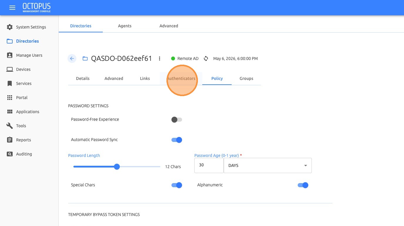This screenshot has height=226, width=404.
Task: Switch to the top Directories tab
Action: point(81,26)
